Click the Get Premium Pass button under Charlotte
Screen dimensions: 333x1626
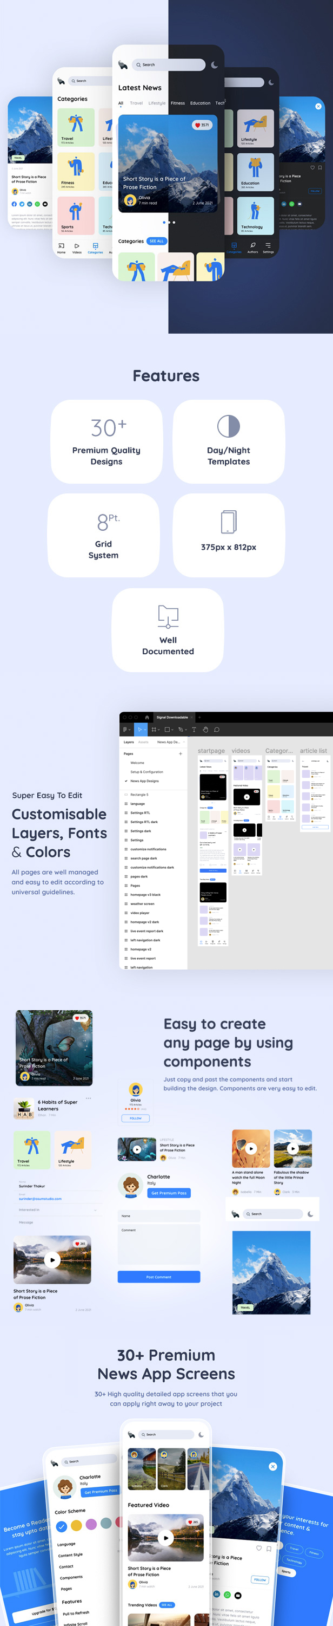169,1192
